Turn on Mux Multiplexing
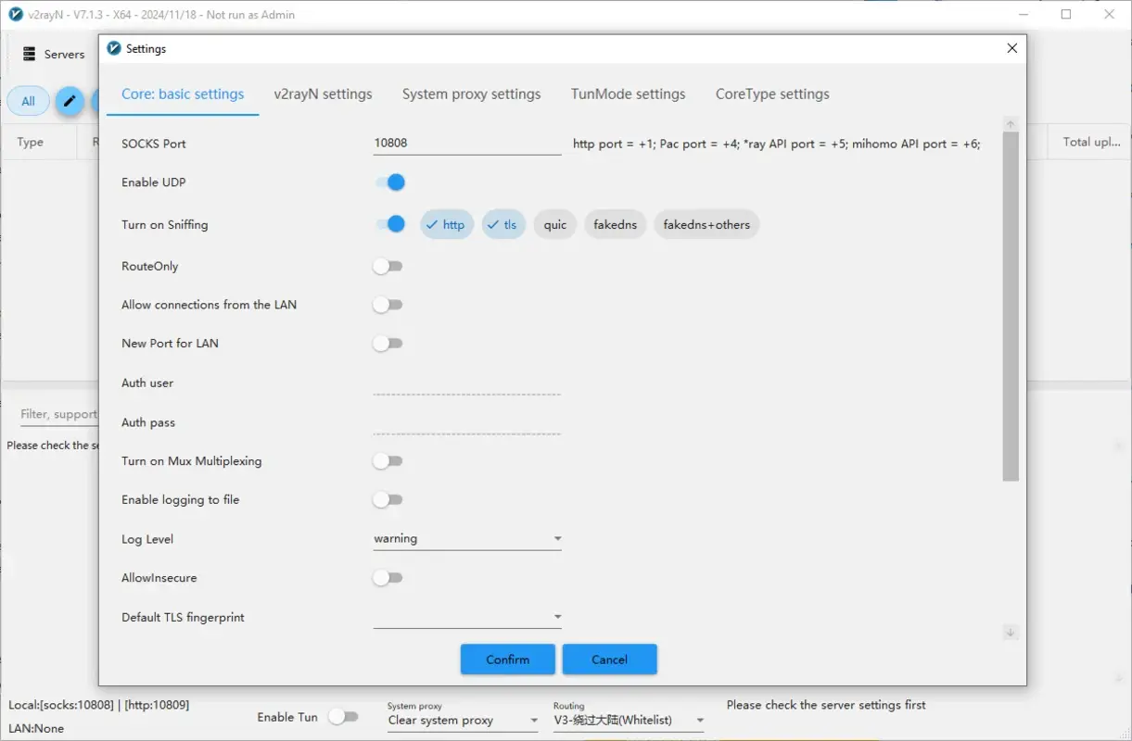1132x741 pixels. [388, 460]
